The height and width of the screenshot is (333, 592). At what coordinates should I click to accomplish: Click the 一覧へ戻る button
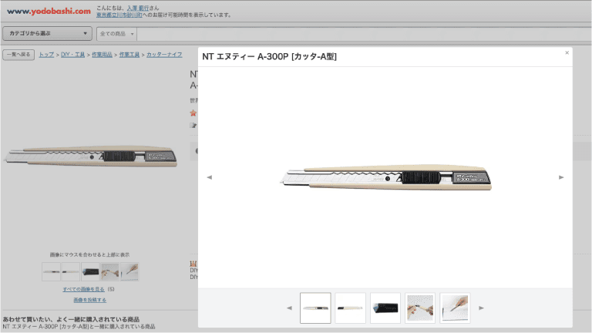[x=18, y=55]
